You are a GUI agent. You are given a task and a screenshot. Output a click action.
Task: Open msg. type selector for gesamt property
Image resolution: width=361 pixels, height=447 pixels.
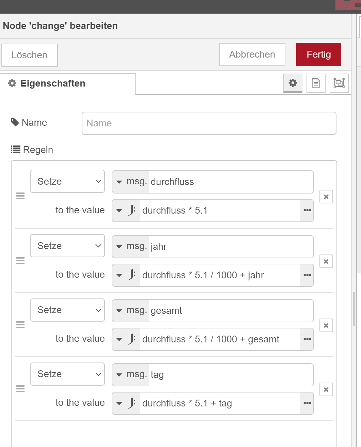tap(131, 311)
